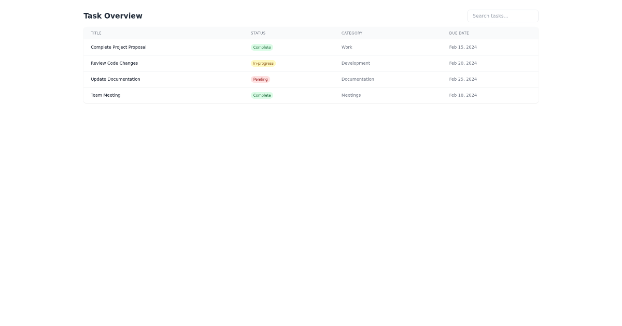Screen dimensions: 622x326
Task: Click the Feb 15, 2024 due date
Action: point(463,47)
